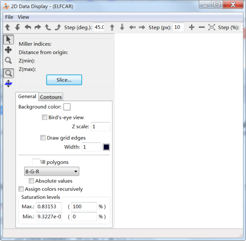Click the Slice... button
246x241 pixels.
pyautogui.click(x=64, y=80)
